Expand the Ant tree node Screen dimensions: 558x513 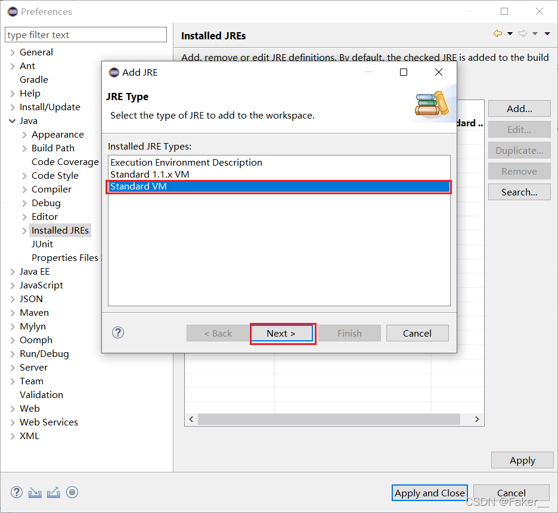pyautogui.click(x=13, y=66)
